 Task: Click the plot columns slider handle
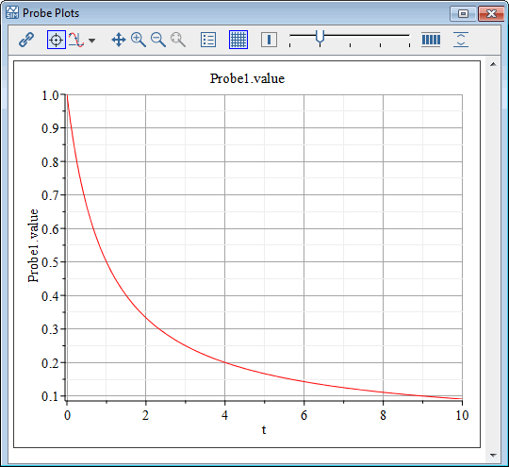pyautogui.click(x=320, y=37)
